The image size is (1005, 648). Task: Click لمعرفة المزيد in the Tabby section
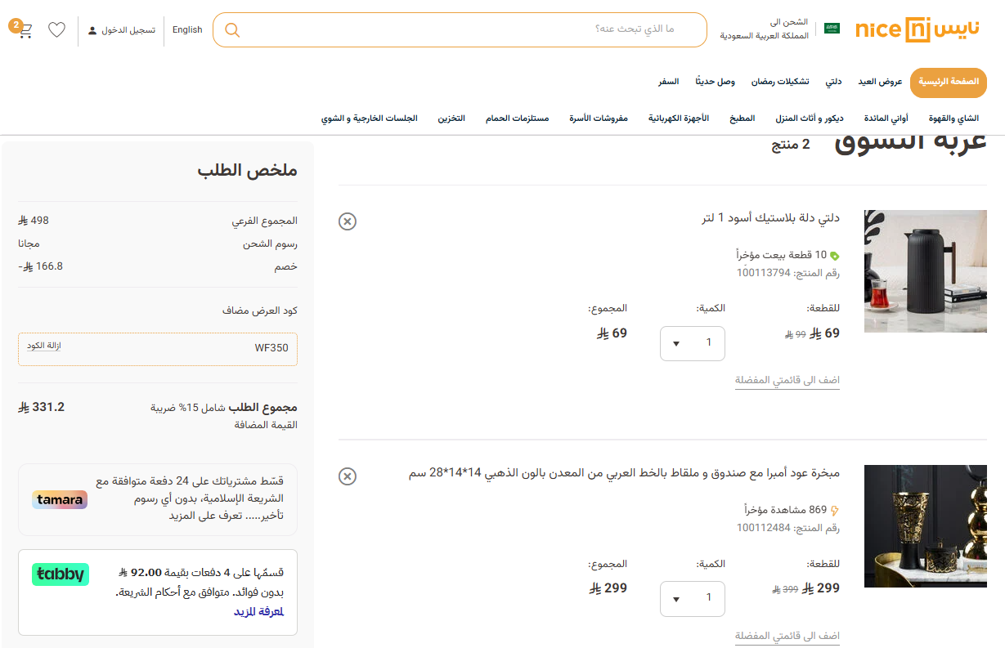(x=260, y=612)
